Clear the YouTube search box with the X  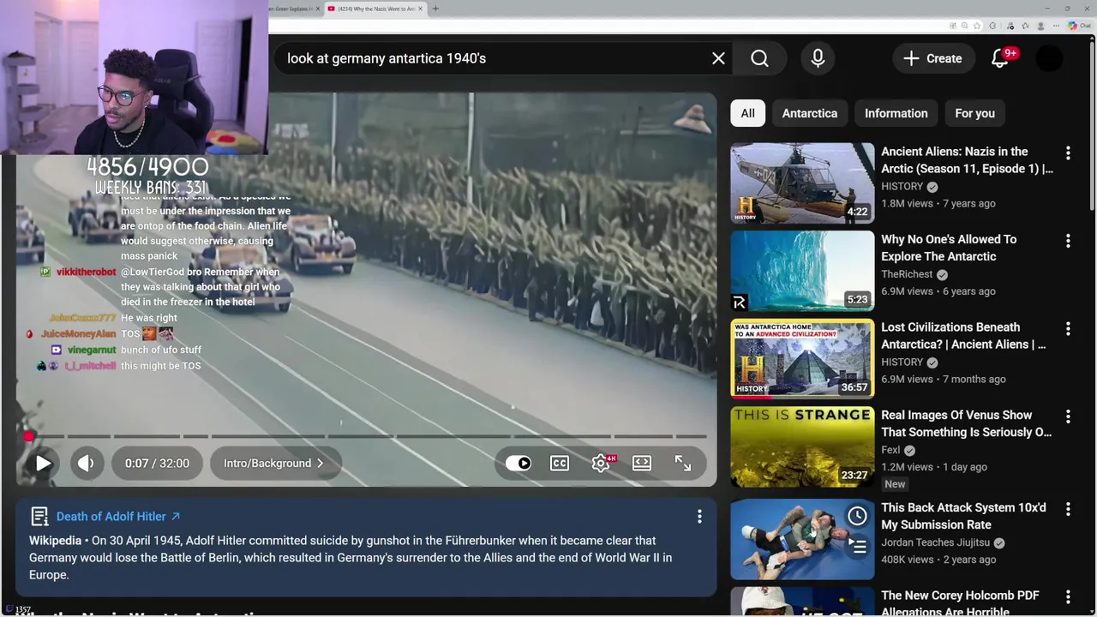click(718, 58)
